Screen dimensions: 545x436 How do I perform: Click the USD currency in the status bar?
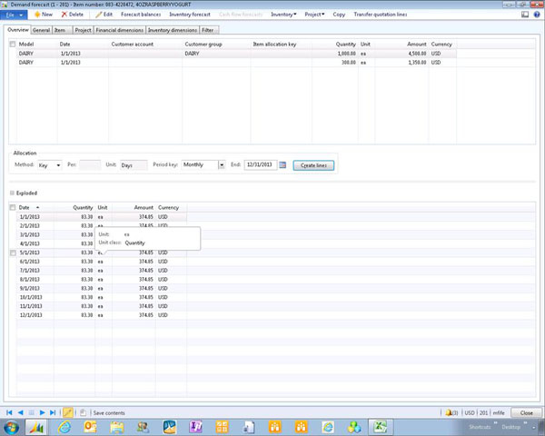click(470, 412)
